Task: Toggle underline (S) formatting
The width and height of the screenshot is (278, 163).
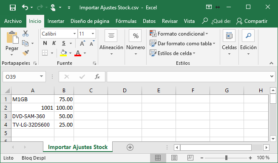Action: coord(64,43)
